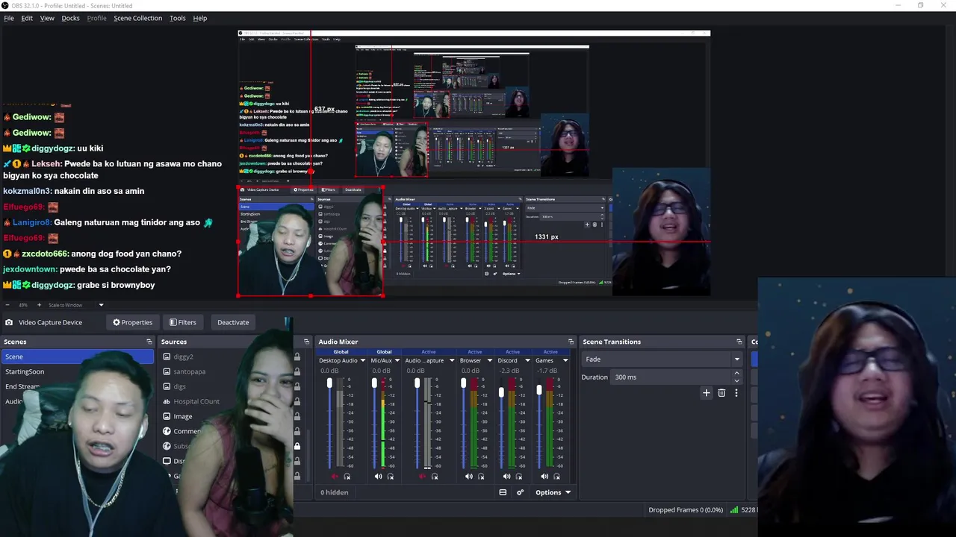Screen dimensions: 956x537
Task: Toggle lock on diggy2 source
Action: [297, 357]
